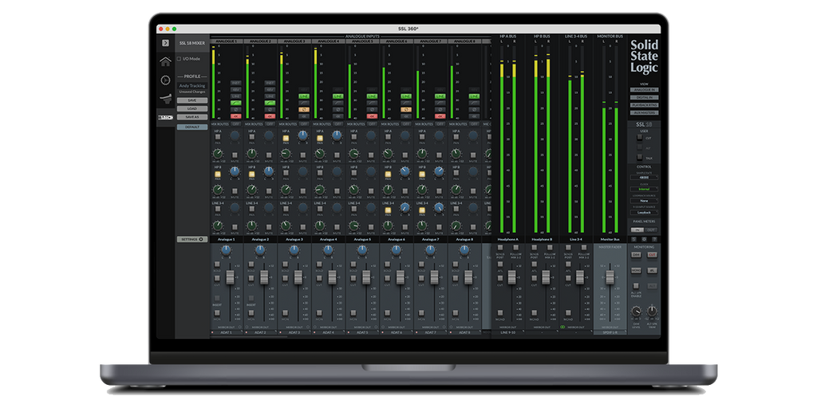
Task: Click the profile DEFAULT button
Action: click(x=191, y=127)
